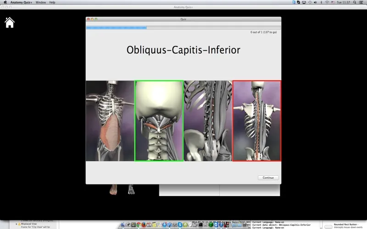The width and height of the screenshot is (367, 229).
Task: Open Notification Center list icon
Action: (361, 2)
